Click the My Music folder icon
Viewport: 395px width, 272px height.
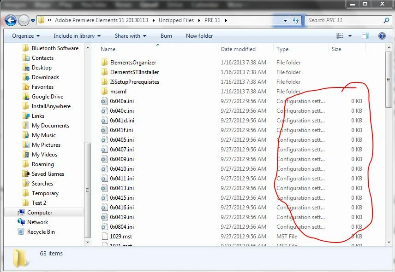[x=26, y=135]
